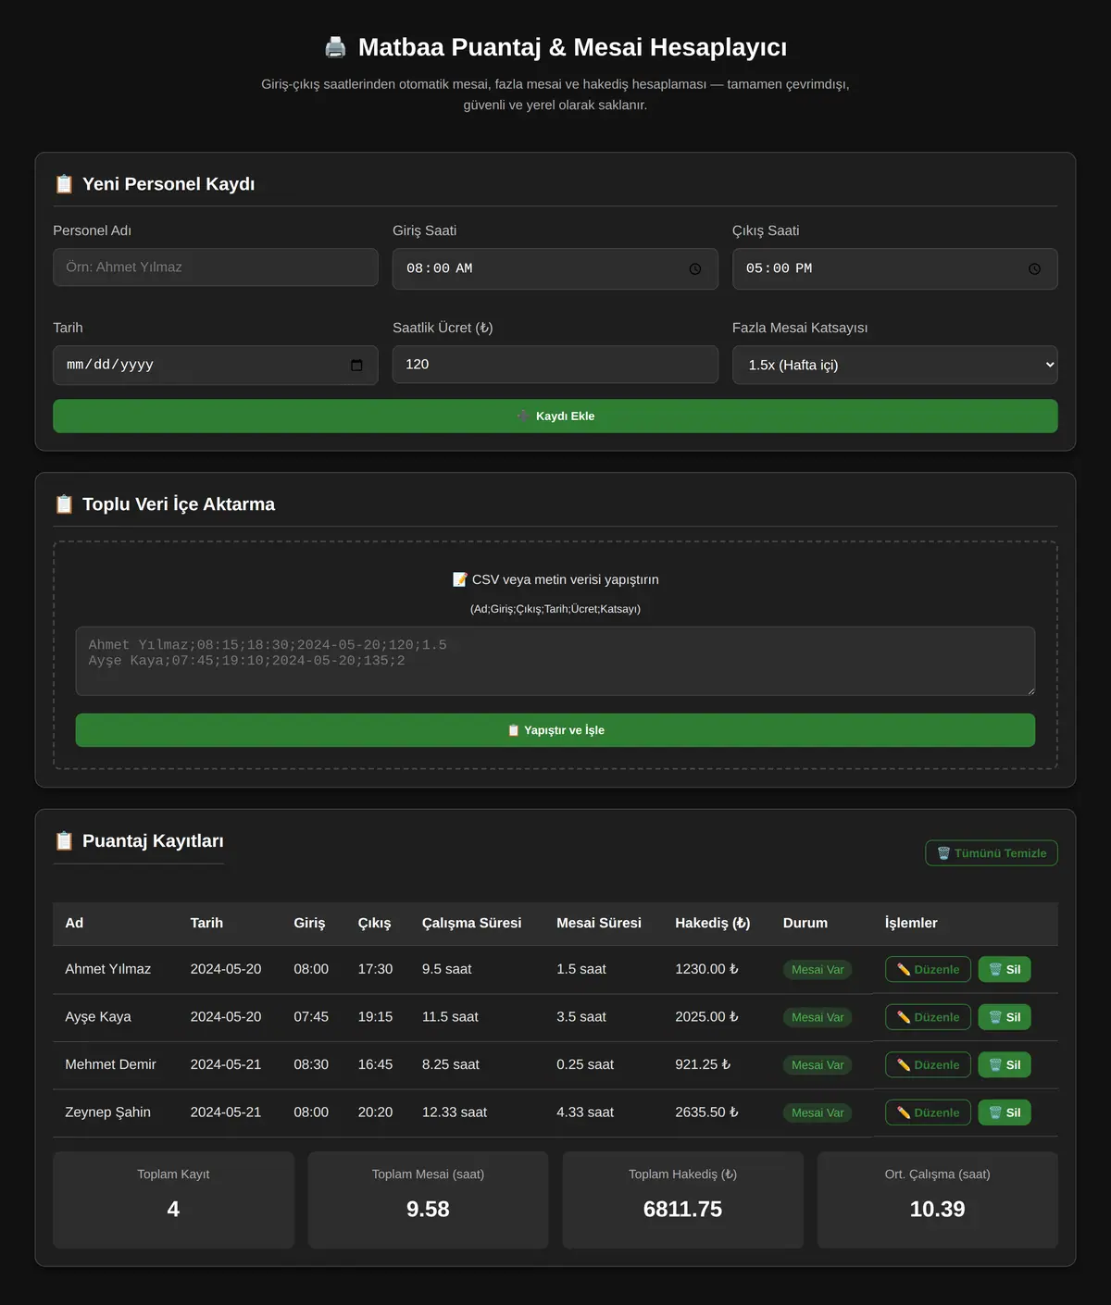Select the name cell Ayşe Kaya
Image resolution: width=1111 pixels, height=1305 pixels.
[x=98, y=1017]
